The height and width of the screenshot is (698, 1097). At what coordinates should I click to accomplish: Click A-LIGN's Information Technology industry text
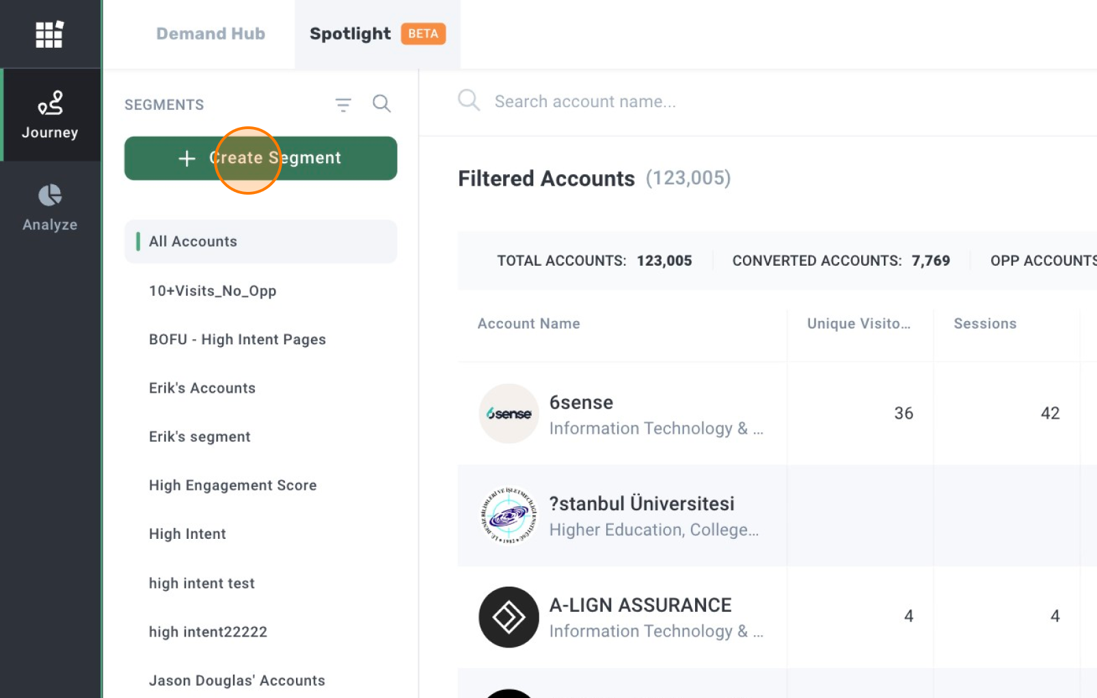coord(656,631)
